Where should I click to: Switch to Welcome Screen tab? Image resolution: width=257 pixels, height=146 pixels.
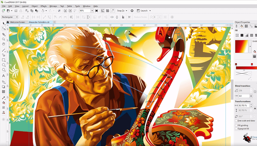click(17, 22)
